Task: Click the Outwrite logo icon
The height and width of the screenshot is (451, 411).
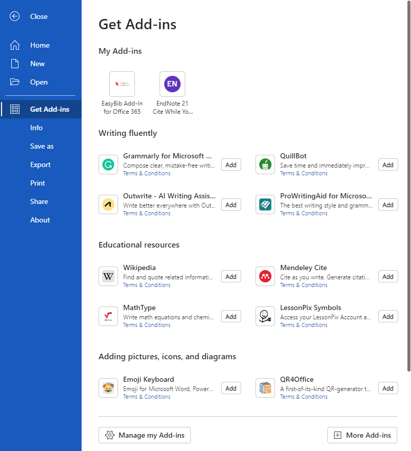Action: (x=108, y=204)
